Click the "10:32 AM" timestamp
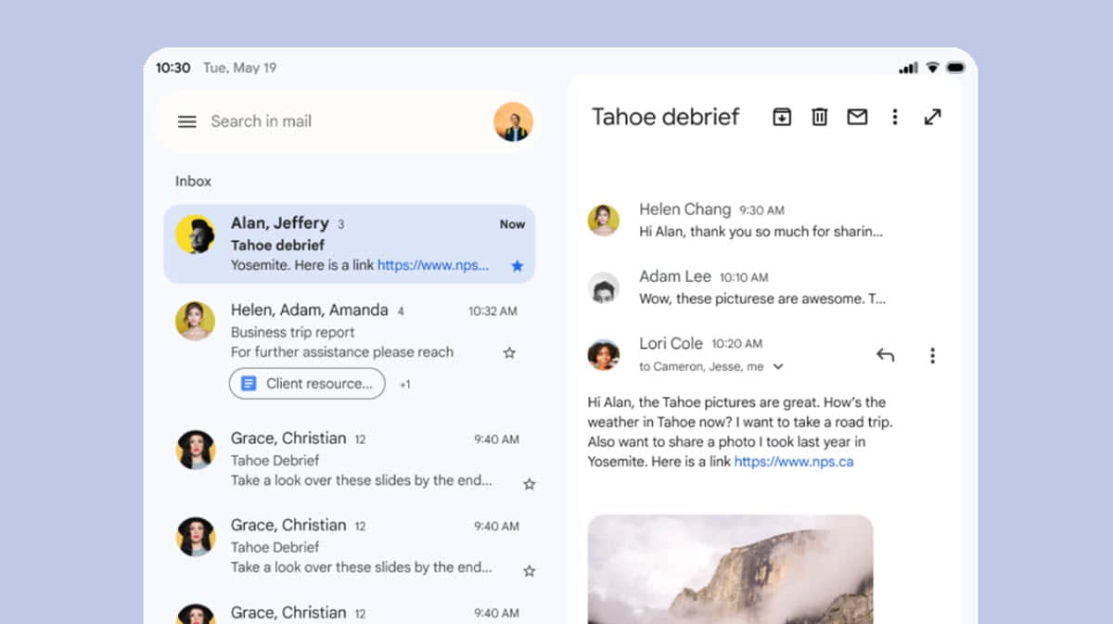This screenshot has height=624, width=1113. (493, 312)
